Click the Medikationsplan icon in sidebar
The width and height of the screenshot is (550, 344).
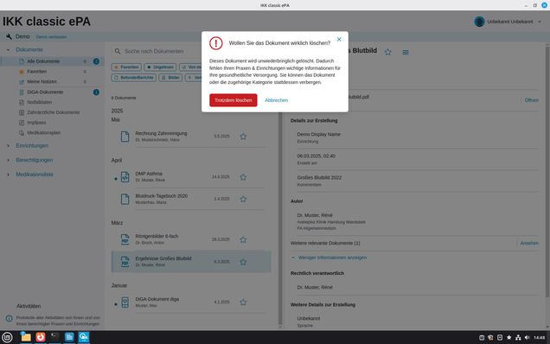[x=22, y=133]
